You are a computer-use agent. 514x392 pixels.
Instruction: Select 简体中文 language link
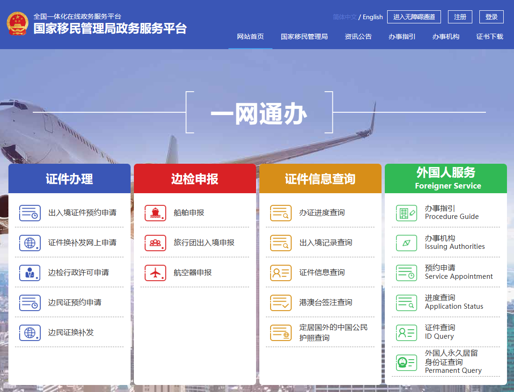pyautogui.click(x=345, y=17)
